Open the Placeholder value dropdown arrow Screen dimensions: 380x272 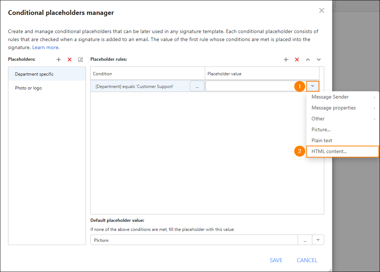coord(313,86)
